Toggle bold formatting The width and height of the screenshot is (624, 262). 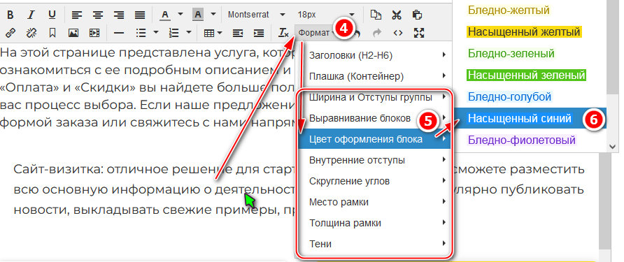coord(10,15)
